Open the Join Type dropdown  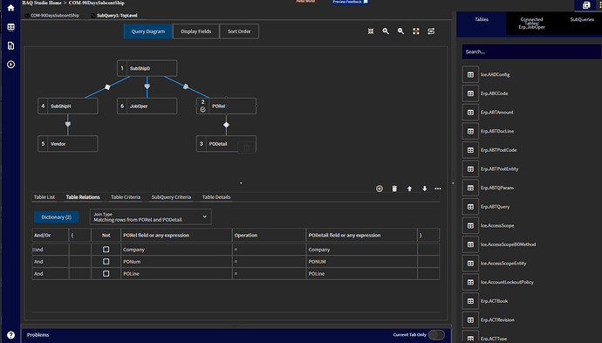(150, 217)
